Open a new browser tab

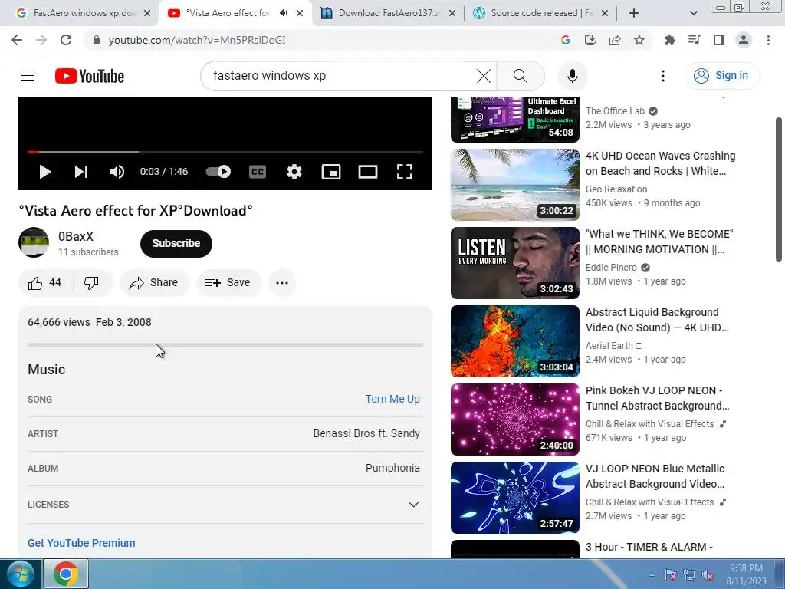pos(634,14)
